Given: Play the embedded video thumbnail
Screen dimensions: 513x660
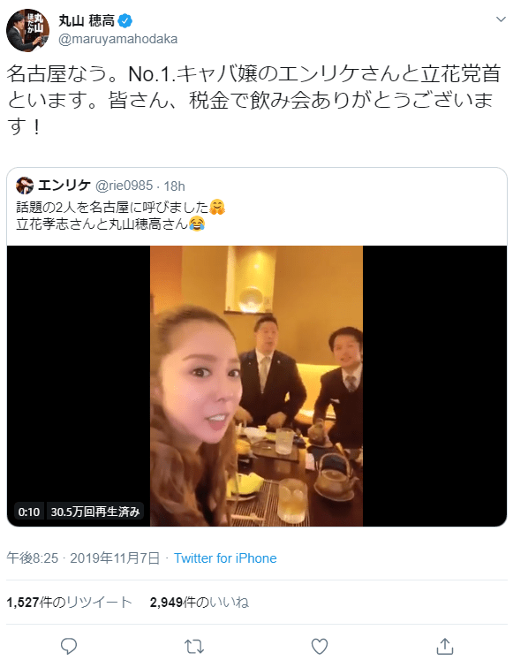Looking at the screenshot, I should coord(256,385).
